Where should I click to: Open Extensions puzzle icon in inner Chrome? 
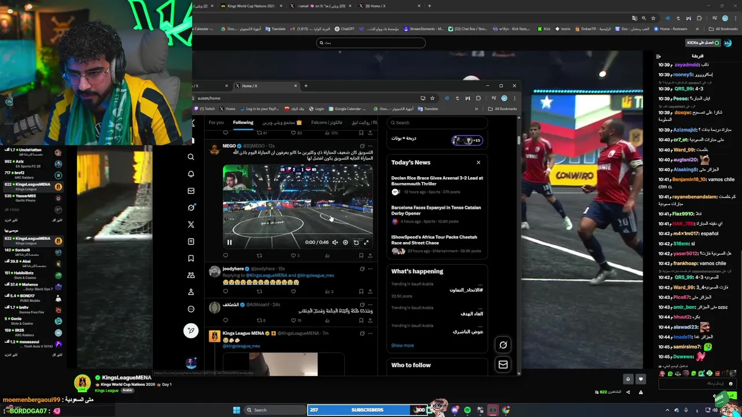click(x=478, y=98)
